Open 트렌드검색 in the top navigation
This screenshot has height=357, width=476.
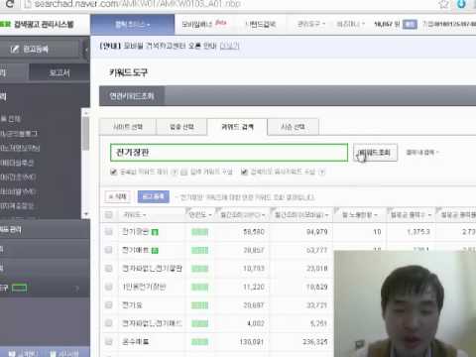(261, 24)
